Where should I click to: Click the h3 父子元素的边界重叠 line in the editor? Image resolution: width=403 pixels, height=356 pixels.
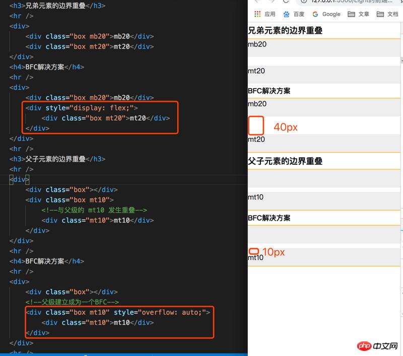[57, 159]
